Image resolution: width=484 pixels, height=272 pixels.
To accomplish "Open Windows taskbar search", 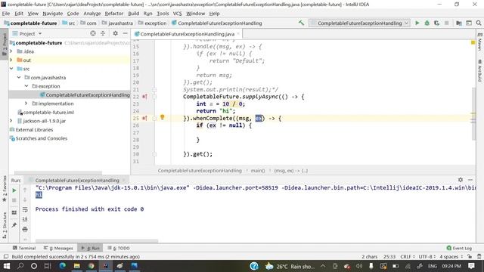I will pyautogui.click(x=20, y=266).
